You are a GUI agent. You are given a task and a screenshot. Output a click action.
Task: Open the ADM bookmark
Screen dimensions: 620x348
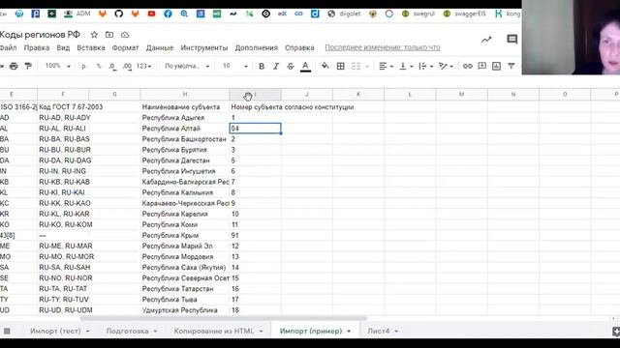[77, 14]
